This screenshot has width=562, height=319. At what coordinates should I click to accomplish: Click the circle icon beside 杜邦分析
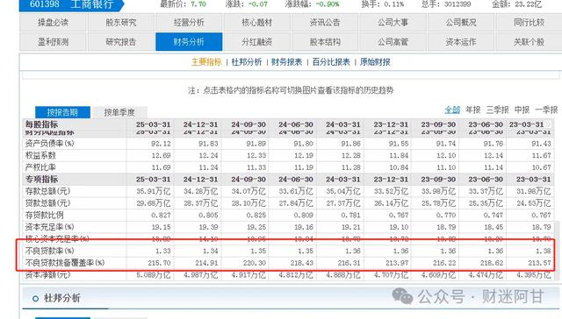tap(35, 298)
